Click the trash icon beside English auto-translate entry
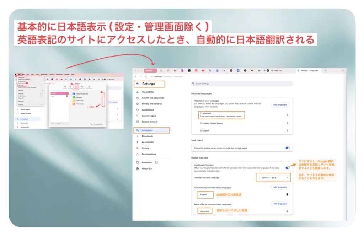The width and height of the screenshot is (364, 236). (287, 194)
